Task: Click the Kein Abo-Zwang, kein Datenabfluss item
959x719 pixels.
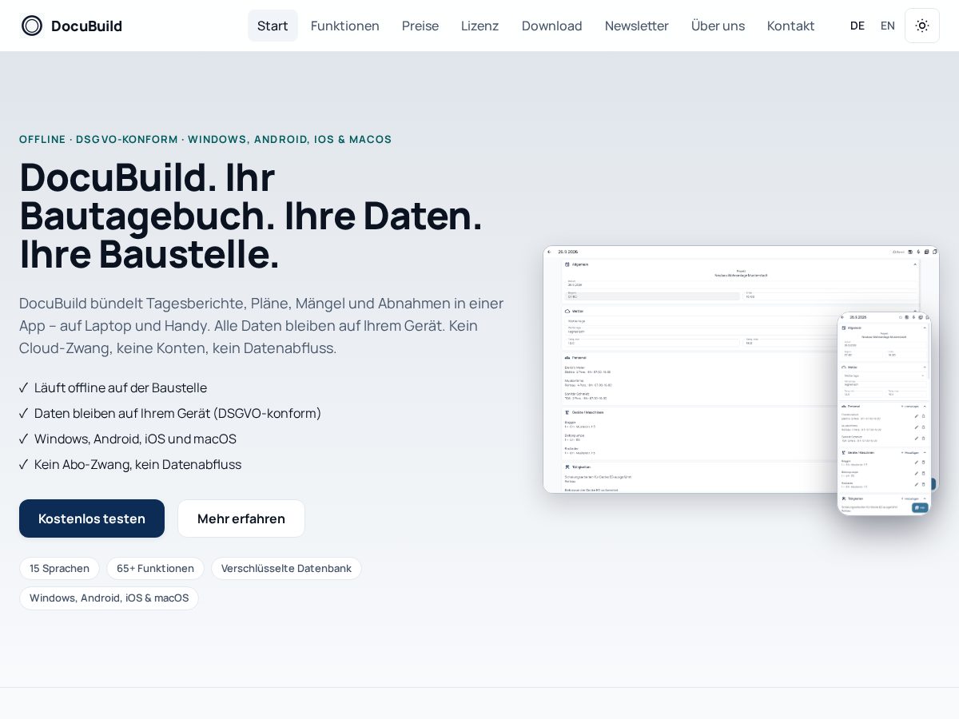Action: pyautogui.click(x=130, y=464)
